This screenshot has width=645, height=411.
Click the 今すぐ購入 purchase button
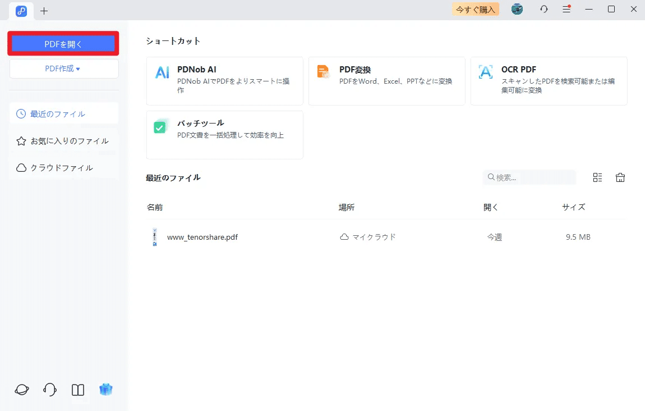[475, 9]
